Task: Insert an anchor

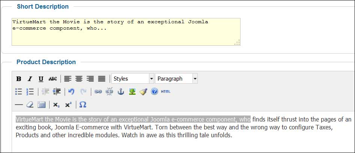Action: click(121, 91)
